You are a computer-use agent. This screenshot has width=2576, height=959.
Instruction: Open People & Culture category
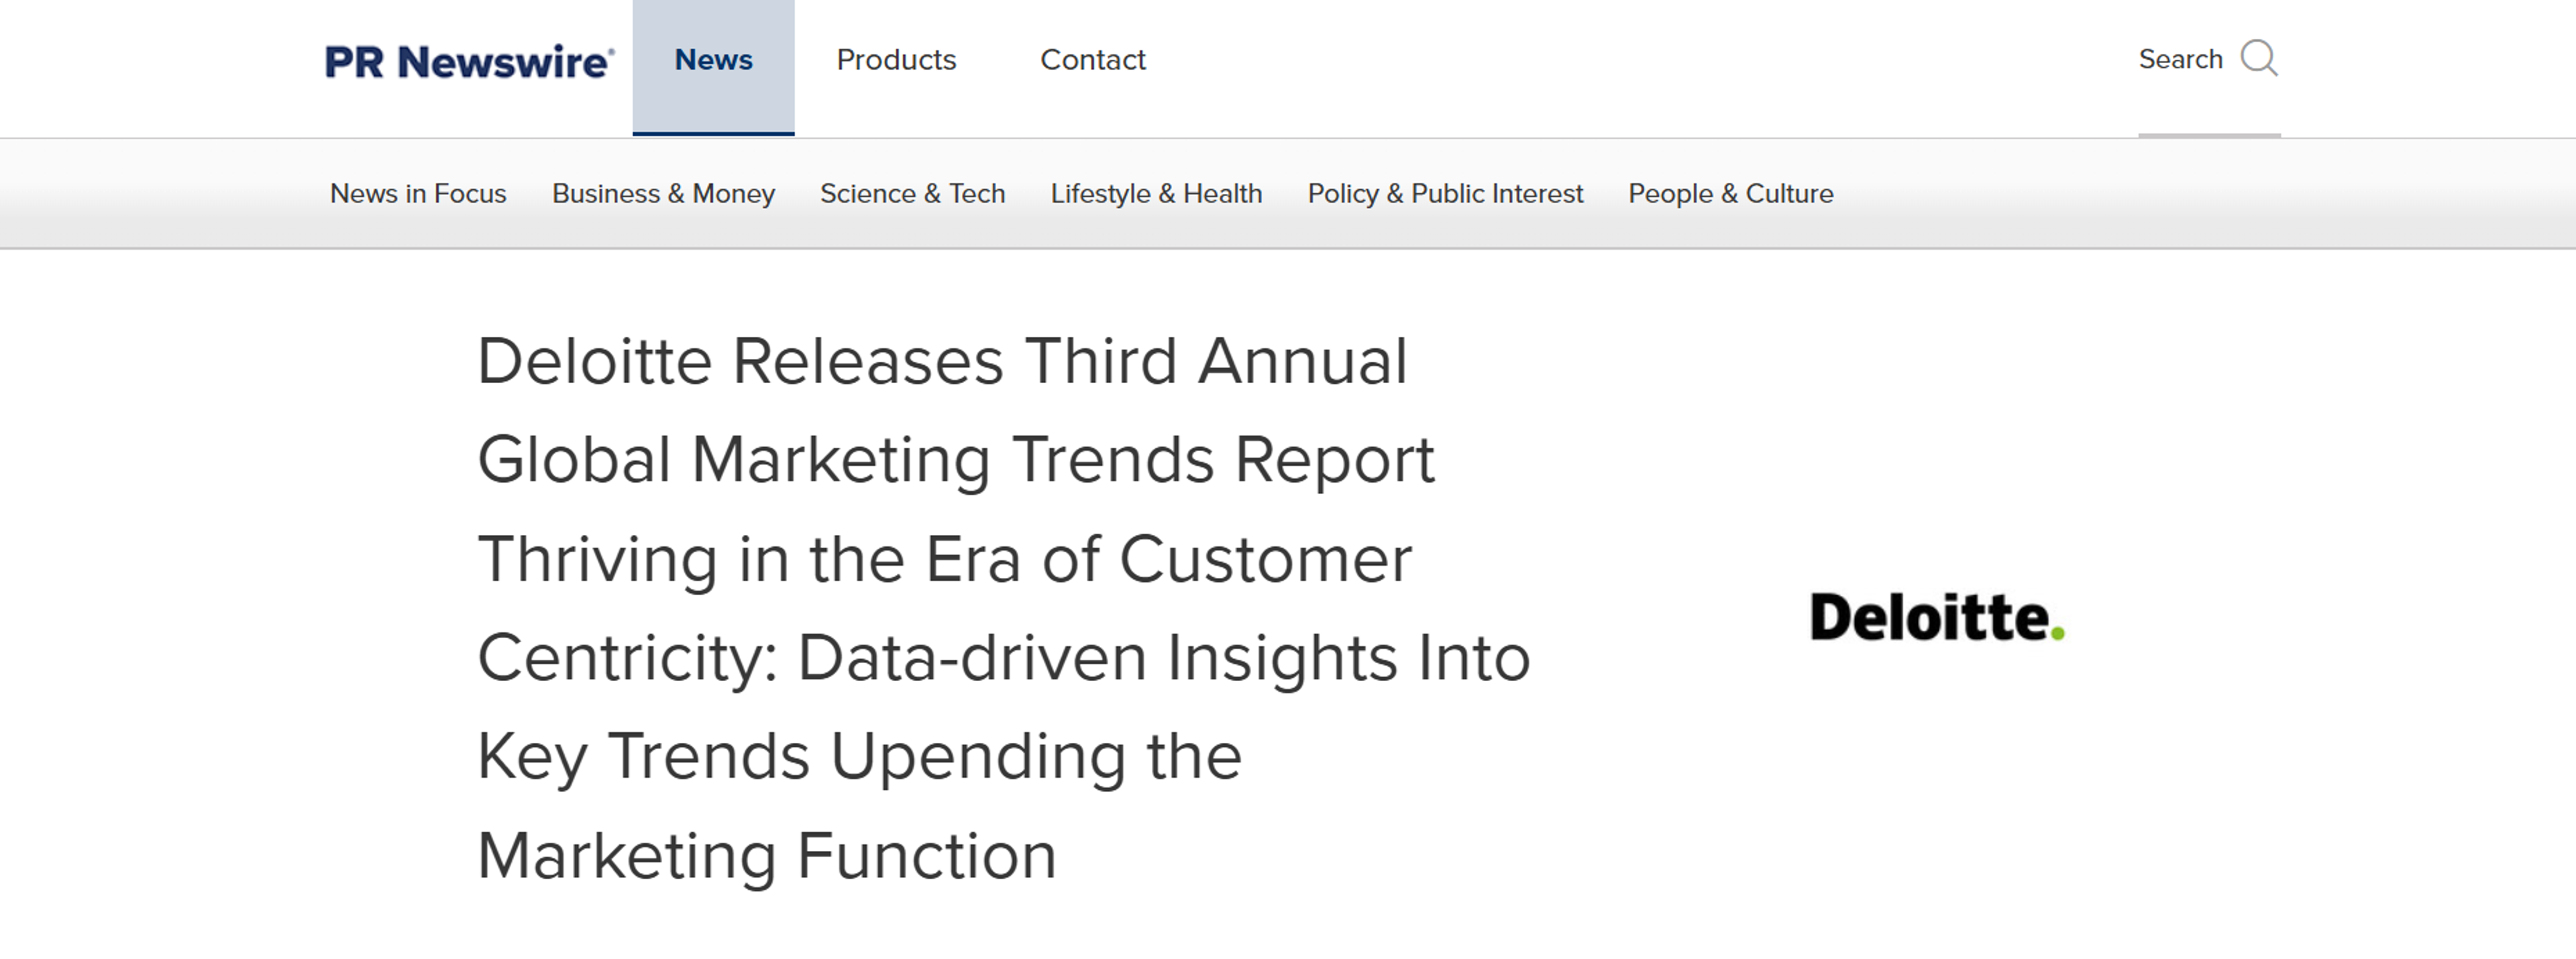pyautogui.click(x=1730, y=194)
